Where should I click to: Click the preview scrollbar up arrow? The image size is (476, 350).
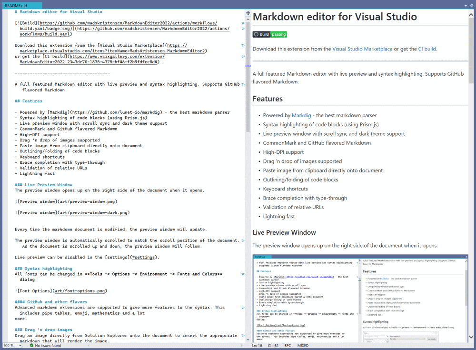point(471,15)
